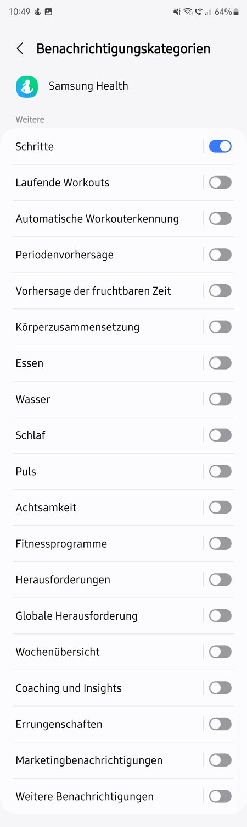This screenshot has height=827, width=247.
Task: Open Coaching und Insights settings
Action: coord(107,688)
